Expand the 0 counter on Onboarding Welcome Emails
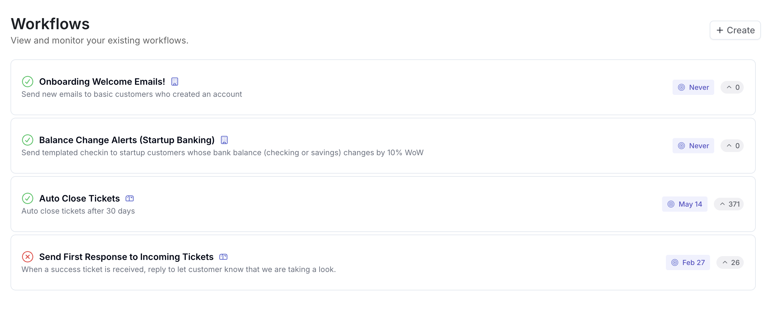Viewport: 772px width, 325px height. coord(732,87)
